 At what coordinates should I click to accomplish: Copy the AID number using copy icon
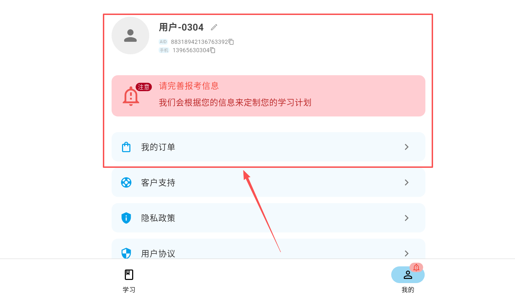coord(231,42)
